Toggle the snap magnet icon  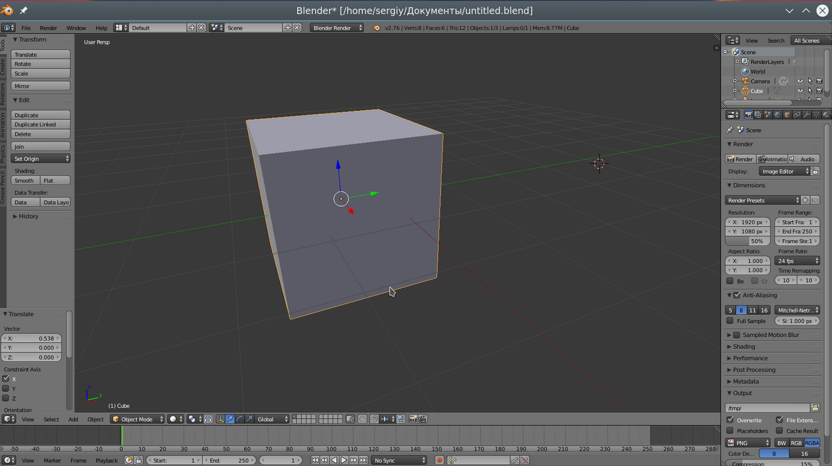(374, 419)
